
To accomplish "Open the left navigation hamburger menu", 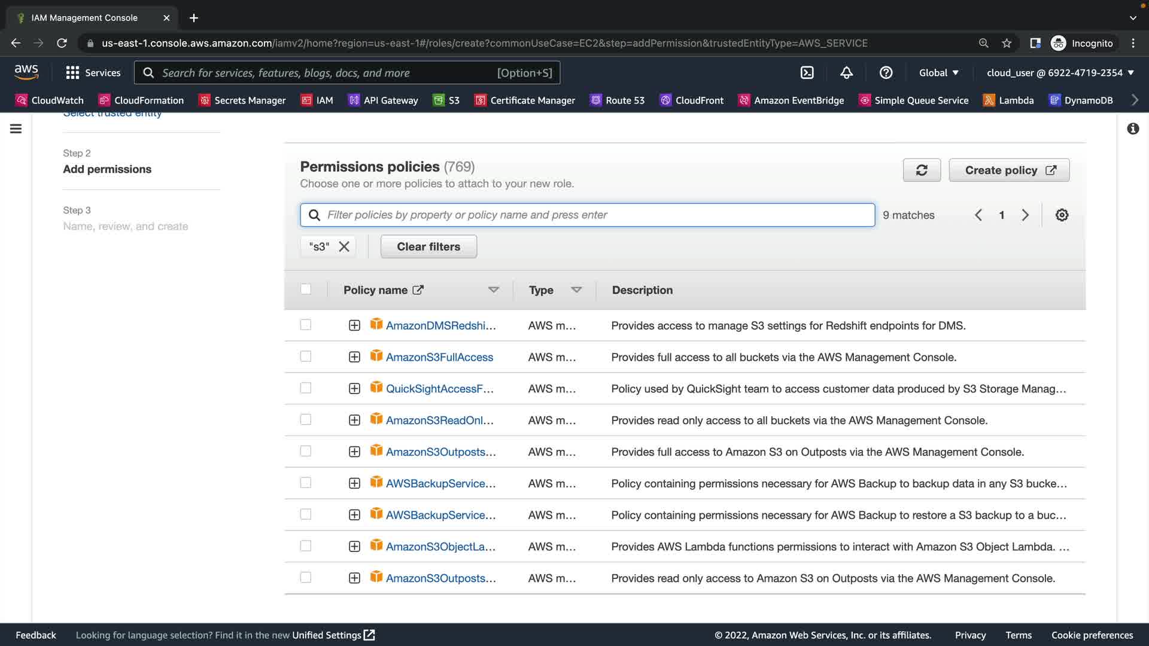I will [16, 129].
